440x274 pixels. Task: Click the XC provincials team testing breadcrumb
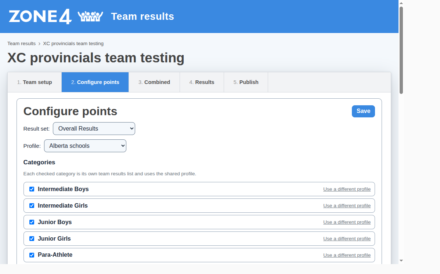click(x=73, y=43)
